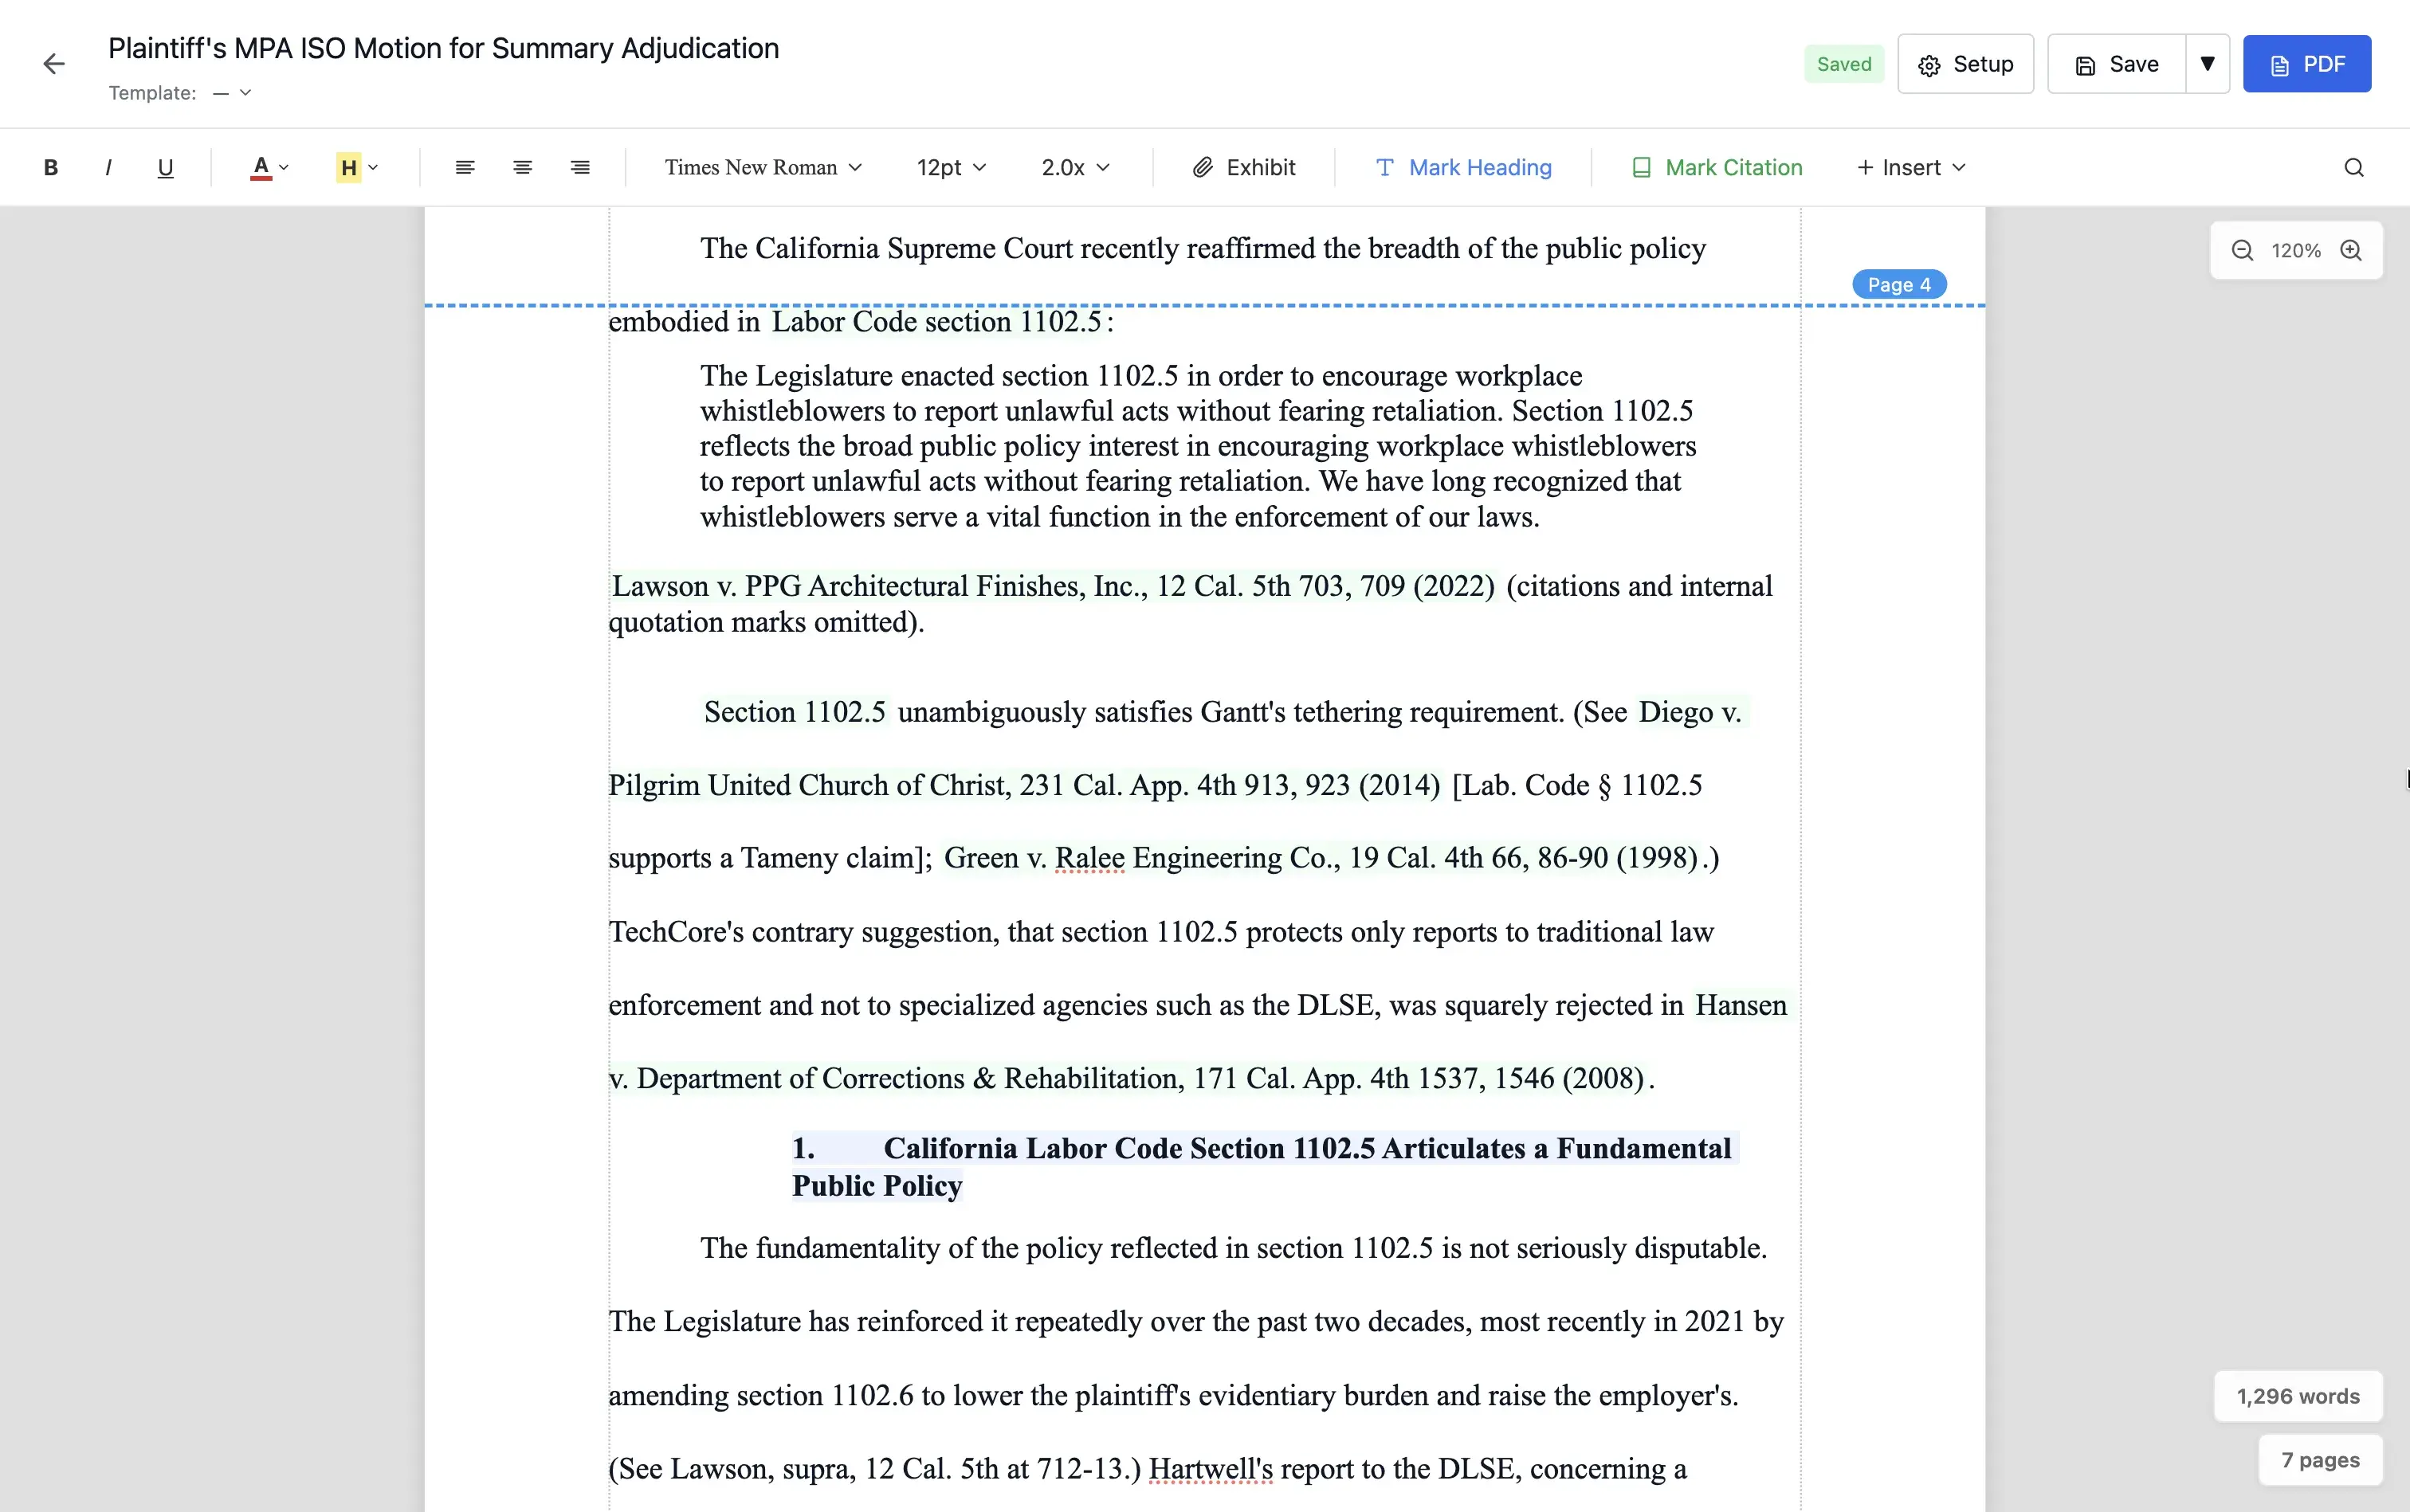Screen dimensions: 2410x1512
Task: Apply the yellow highlight H swatch
Action: tap(348, 167)
